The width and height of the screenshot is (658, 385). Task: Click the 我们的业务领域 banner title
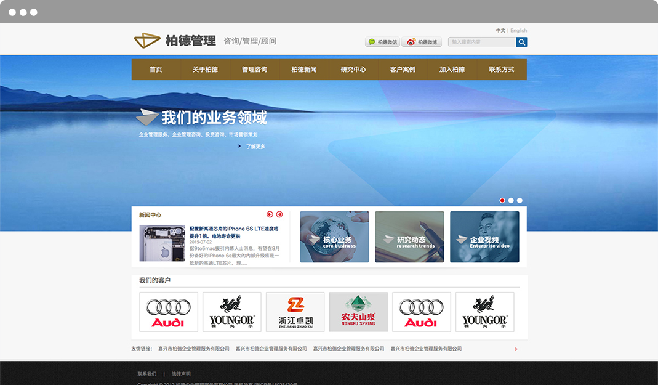214,118
